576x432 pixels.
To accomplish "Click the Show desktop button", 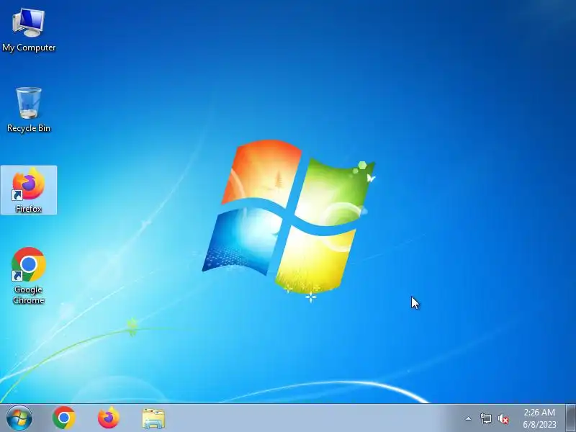I will pyautogui.click(x=571, y=418).
